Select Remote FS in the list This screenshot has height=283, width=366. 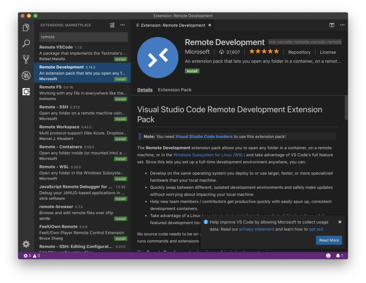82,93
